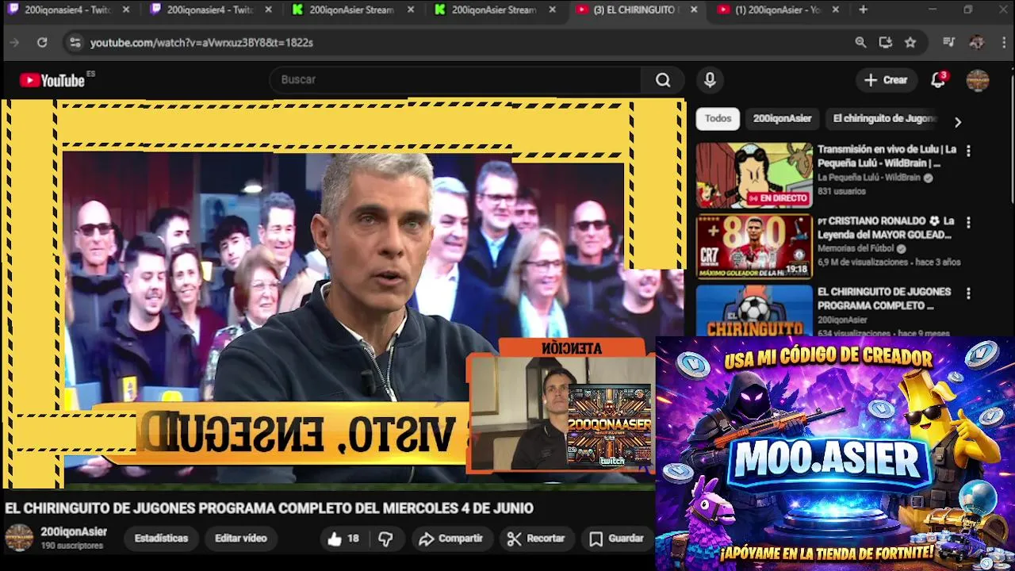Screen dimensions: 1015x571
Task: Open options for El Chiringuito recommended video
Action: 968,293
